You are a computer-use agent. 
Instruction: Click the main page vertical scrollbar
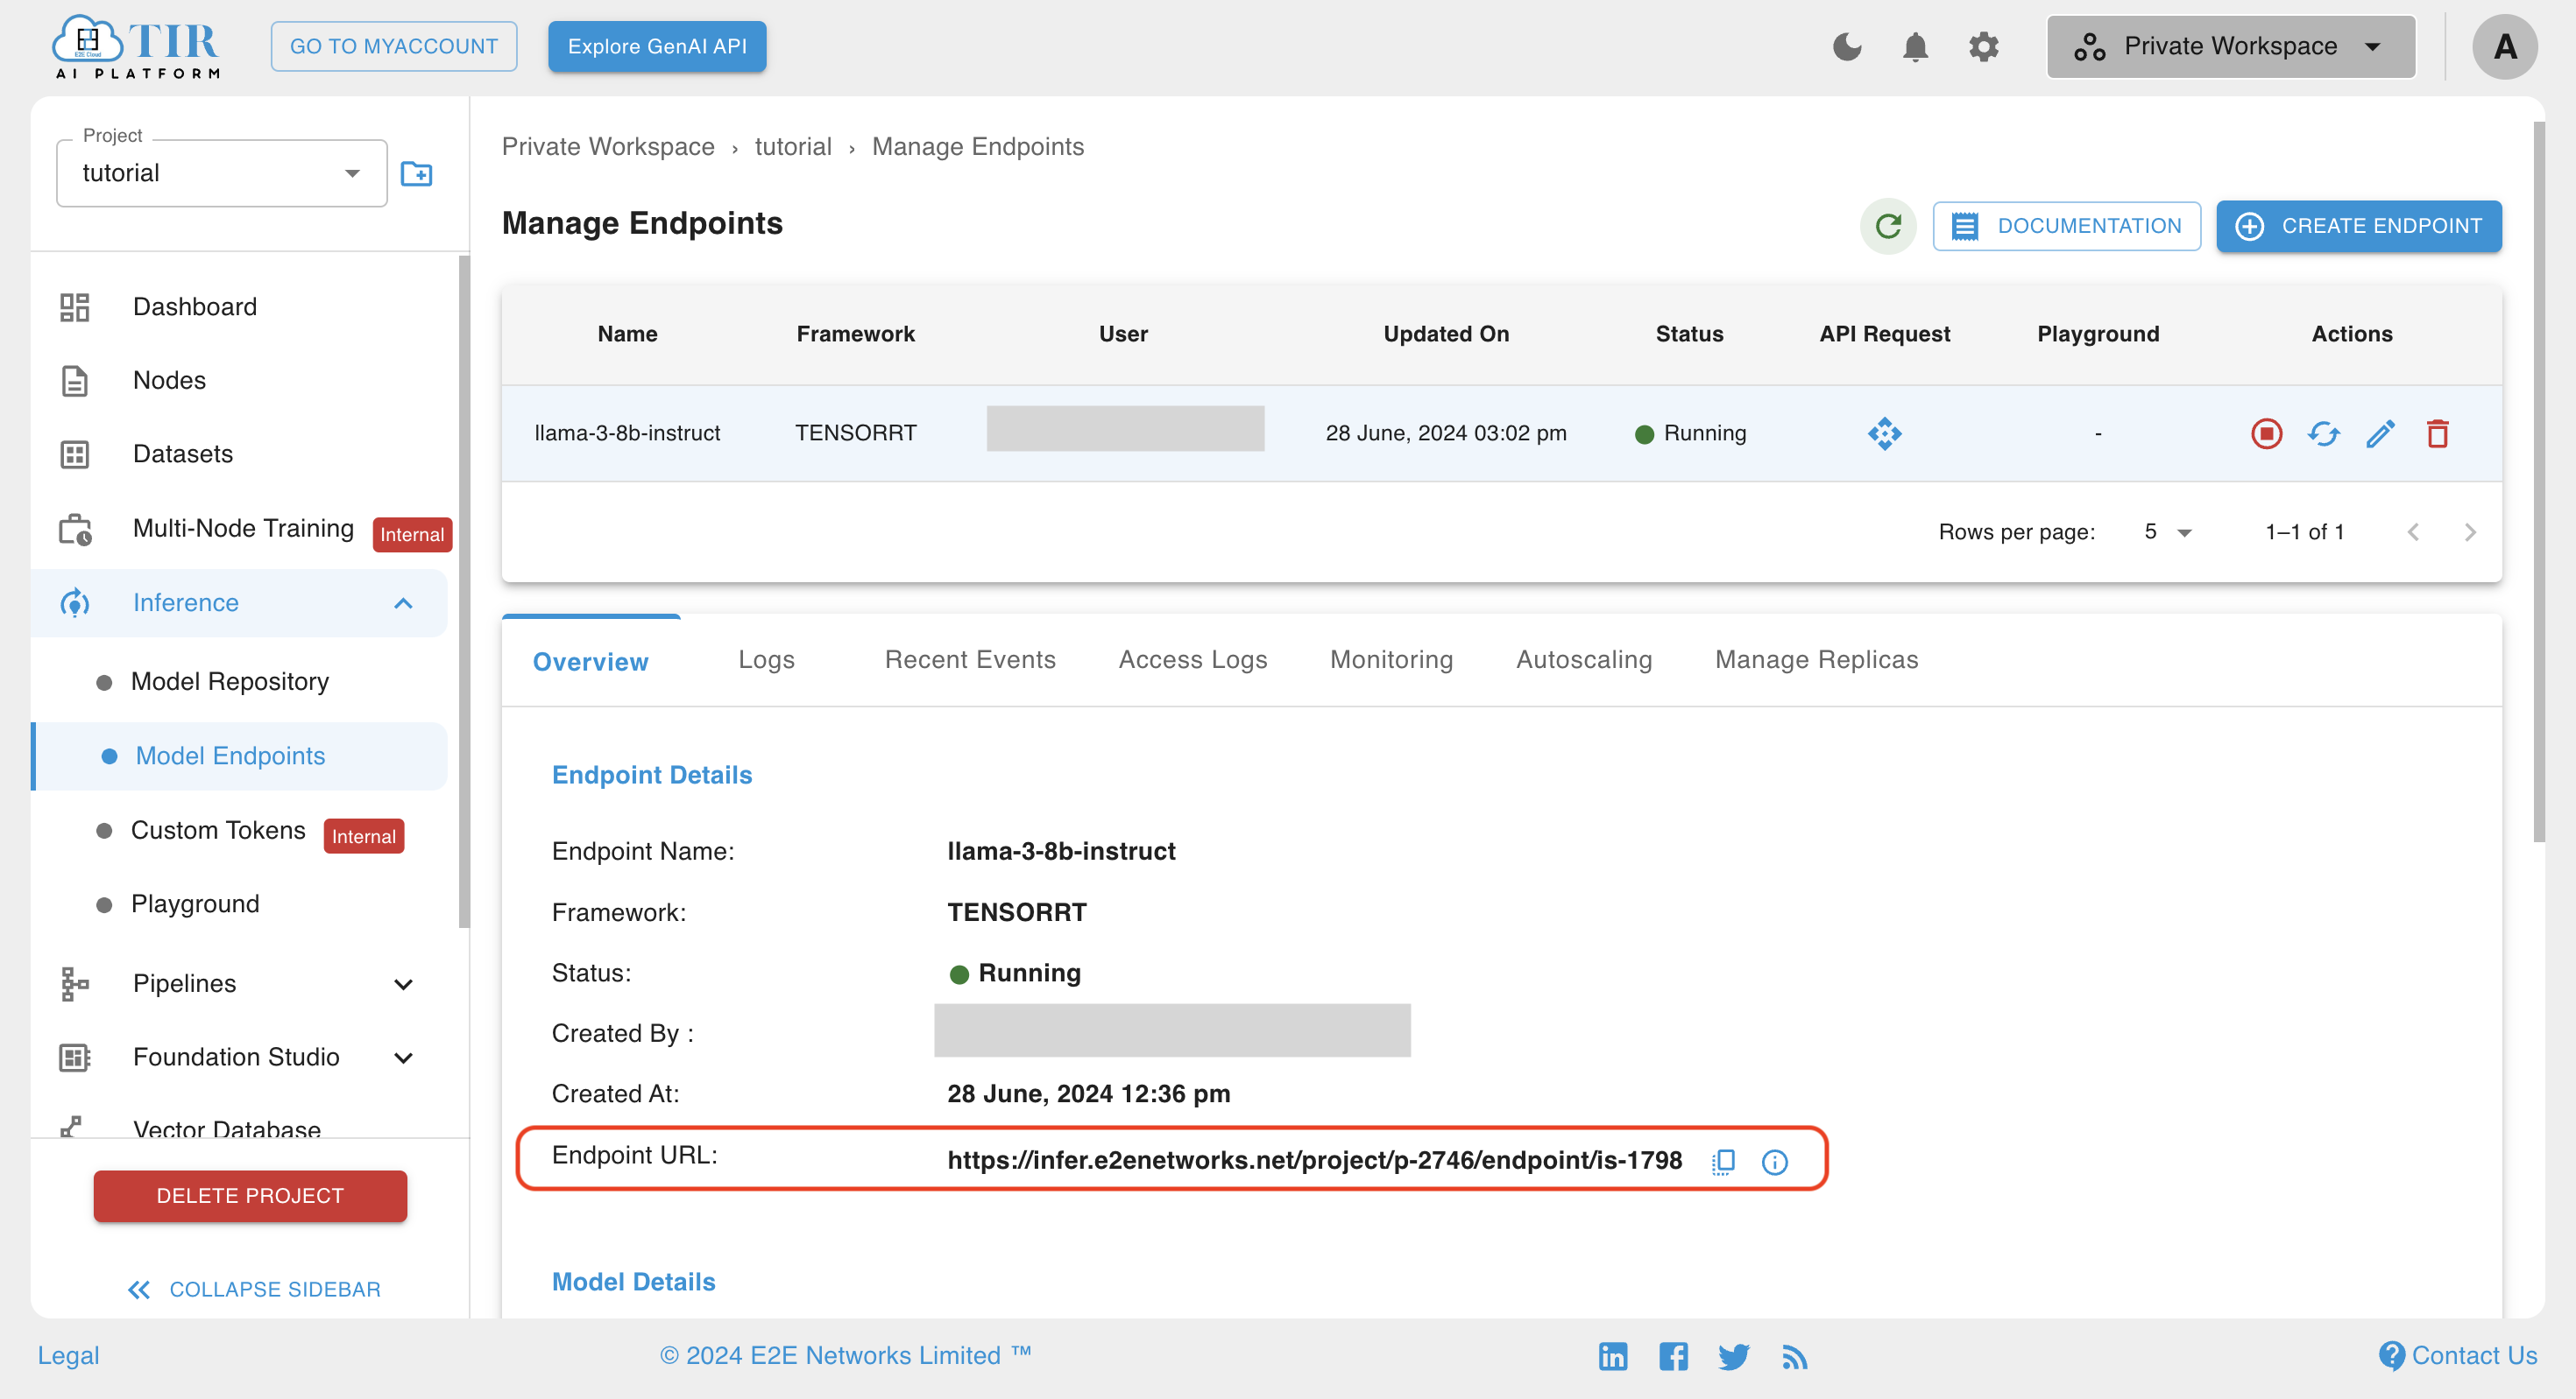(x=2538, y=480)
